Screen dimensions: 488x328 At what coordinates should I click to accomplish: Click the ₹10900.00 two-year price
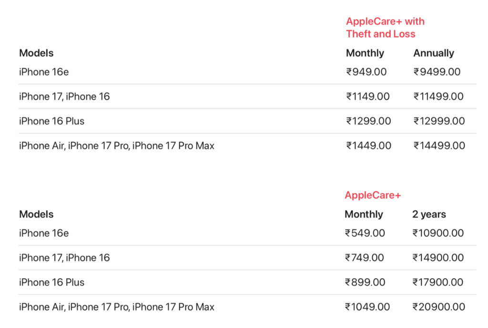[438, 233]
